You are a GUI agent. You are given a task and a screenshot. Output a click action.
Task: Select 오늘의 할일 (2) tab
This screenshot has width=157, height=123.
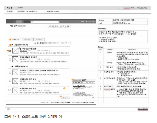click(78, 82)
